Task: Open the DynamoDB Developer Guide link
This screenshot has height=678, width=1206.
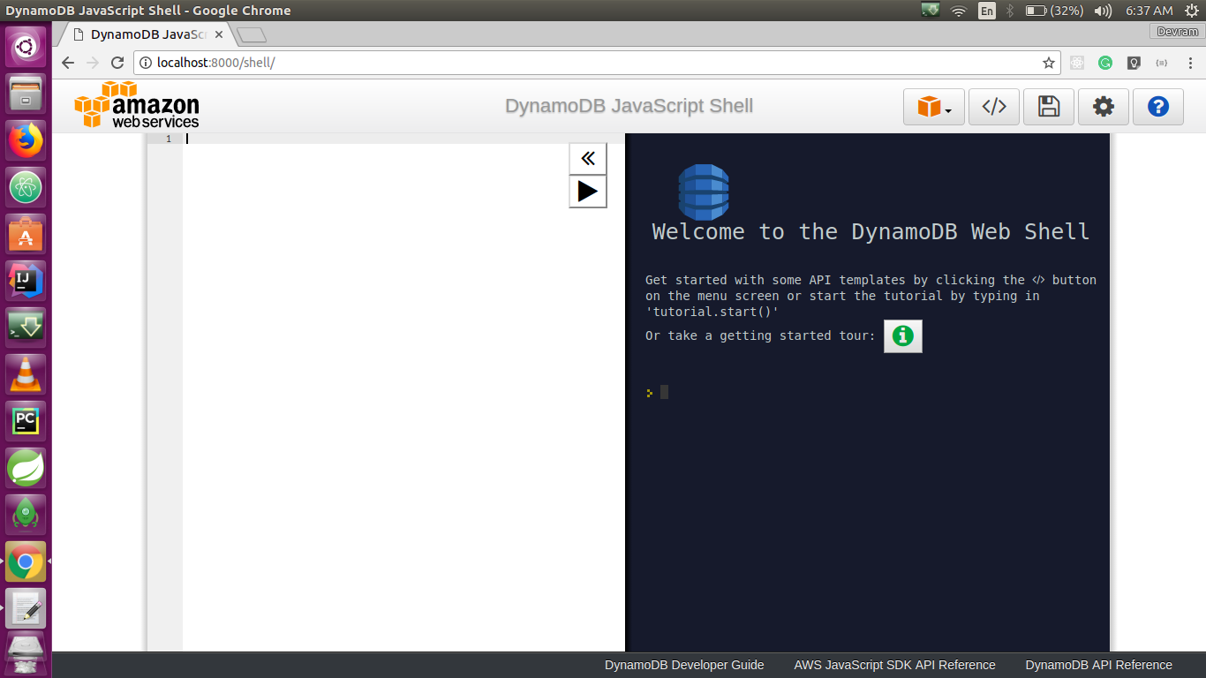Action: coord(684,665)
